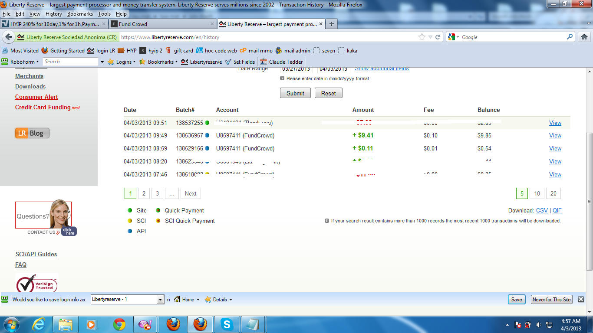
Task: Open the LR Blog button
Action: [32, 133]
